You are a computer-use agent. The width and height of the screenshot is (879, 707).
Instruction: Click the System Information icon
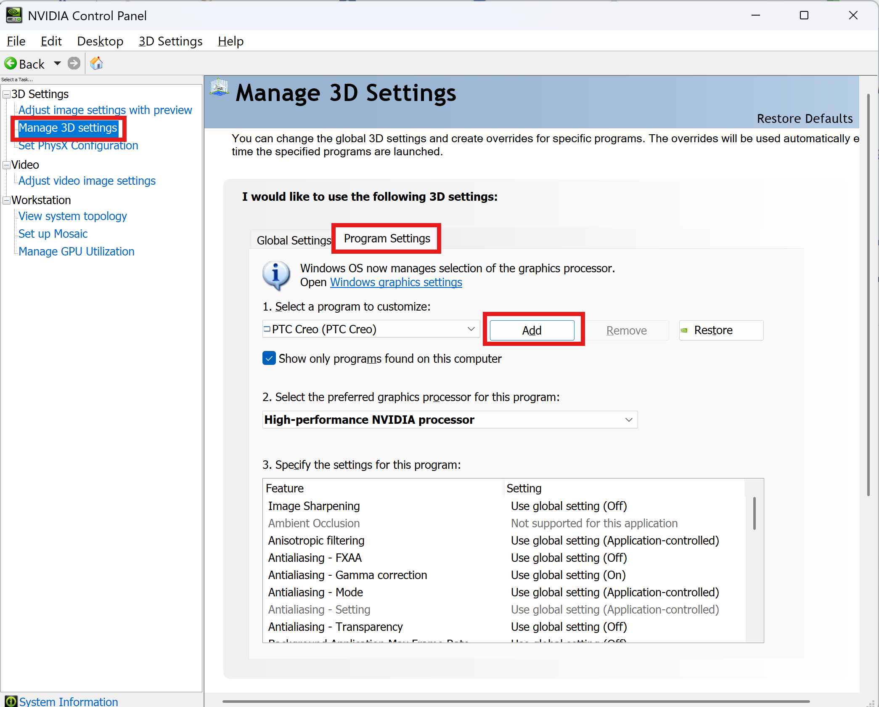11,701
